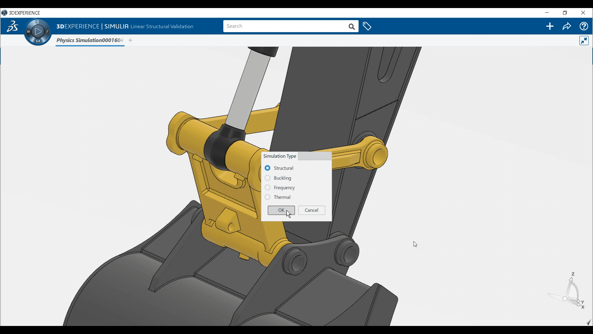Click the Physics Simulation000160 tab
Image resolution: width=593 pixels, height=334 pixels.
point(90,40)
